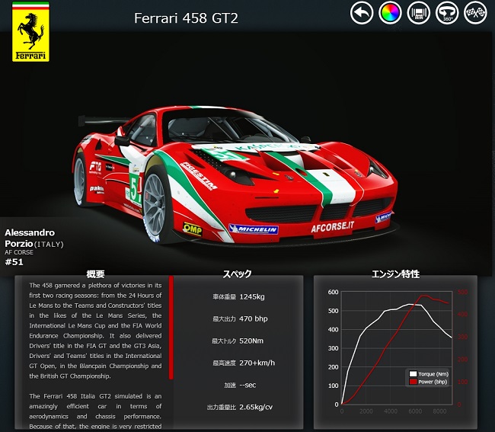This screenshot has width=495, height=432.
Task: Click the 概要 heading
Action: point(95,274)
